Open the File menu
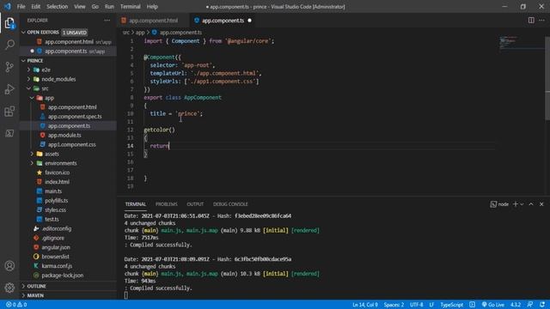This screenshot has height=309, width=550. pyautogui.click(x=21, y=7)
